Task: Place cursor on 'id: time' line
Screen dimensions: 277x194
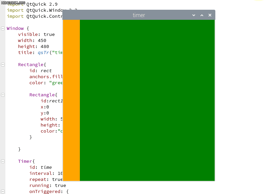Action: pyautogui.click(x=41, y=167)
